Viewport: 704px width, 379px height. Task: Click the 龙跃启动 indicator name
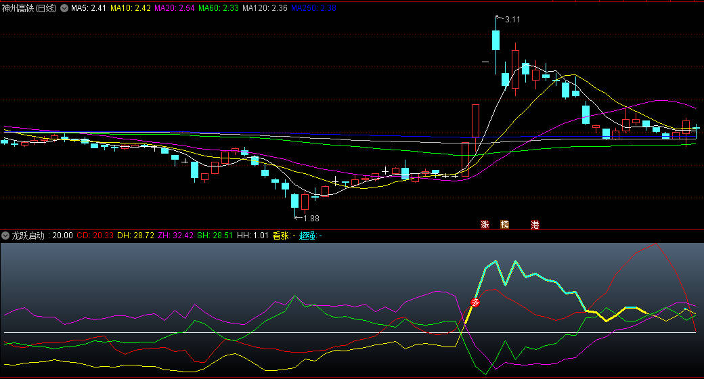[x=27, y=236]
